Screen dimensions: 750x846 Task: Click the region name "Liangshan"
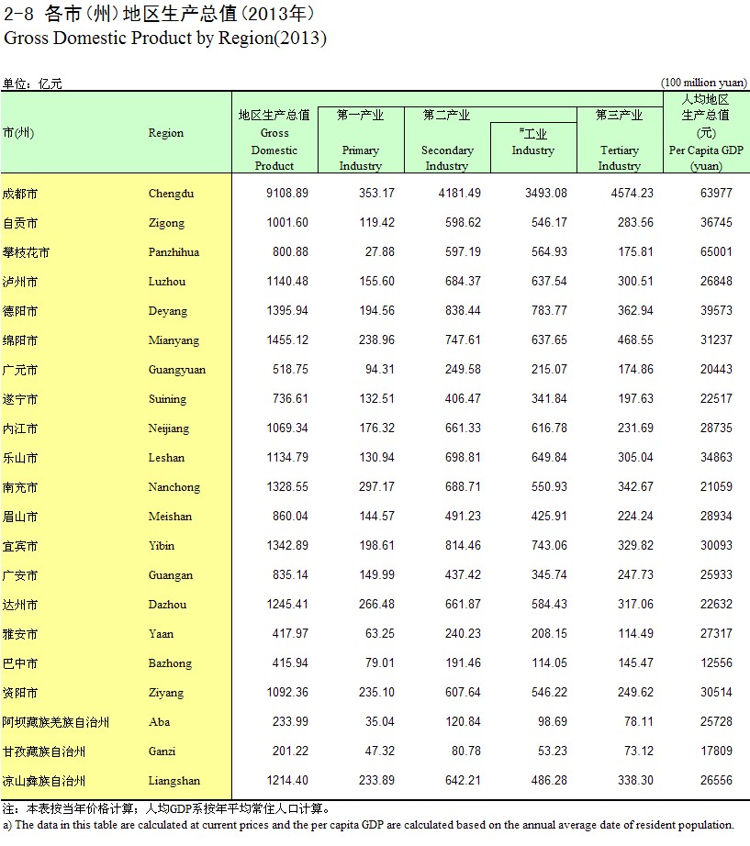(174, 780)
